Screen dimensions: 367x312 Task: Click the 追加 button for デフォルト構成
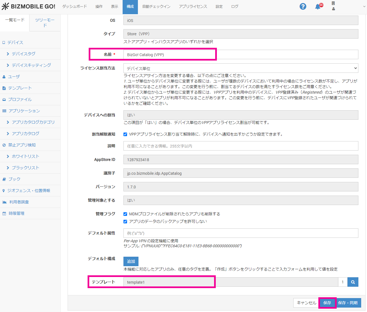[131, 261]
